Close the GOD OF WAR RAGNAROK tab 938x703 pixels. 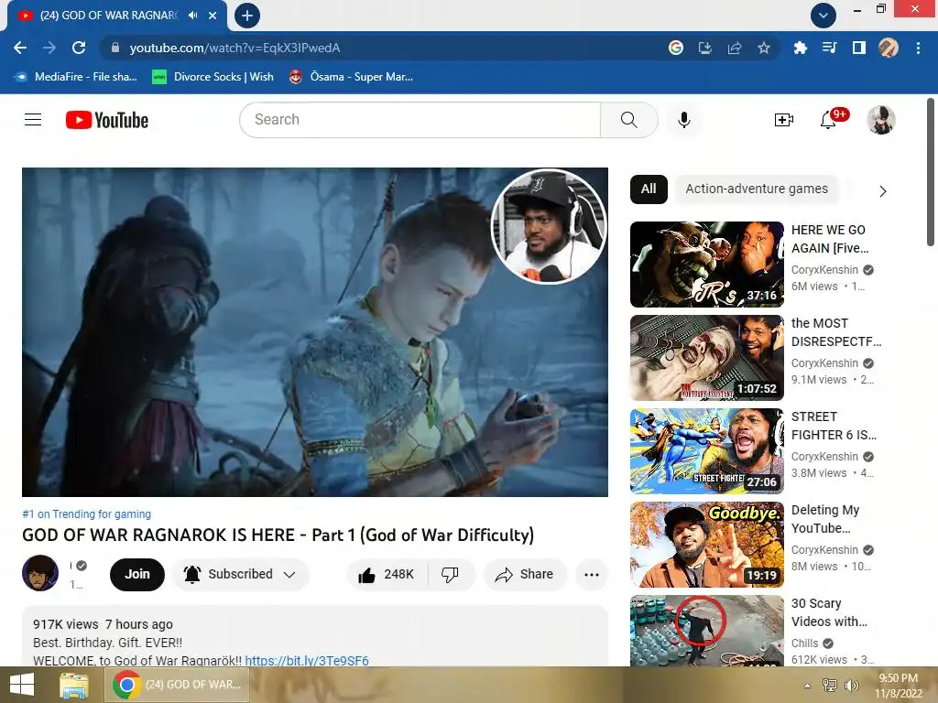click(213, 16)
